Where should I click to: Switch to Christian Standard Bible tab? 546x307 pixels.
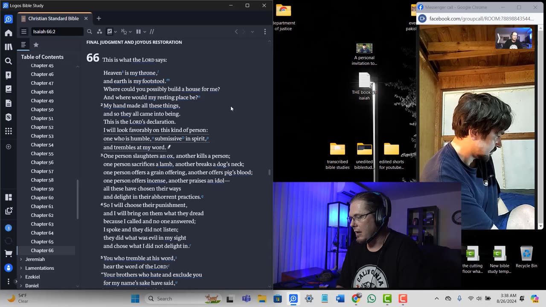pos(53,18)
